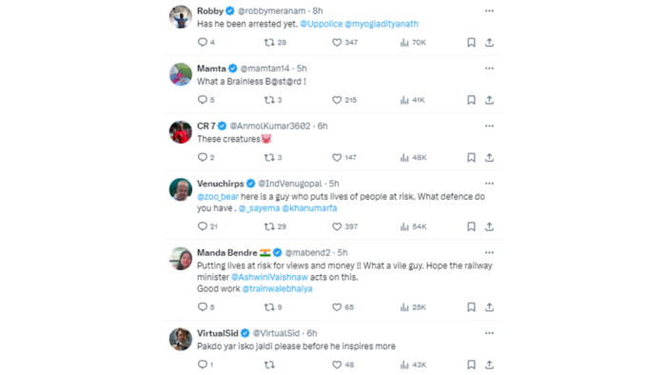Retweet Mamta's post

click(269, 100)
